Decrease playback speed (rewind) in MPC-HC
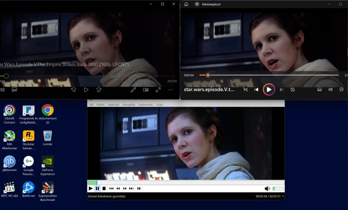348x210 pixels. coord(118,189)
